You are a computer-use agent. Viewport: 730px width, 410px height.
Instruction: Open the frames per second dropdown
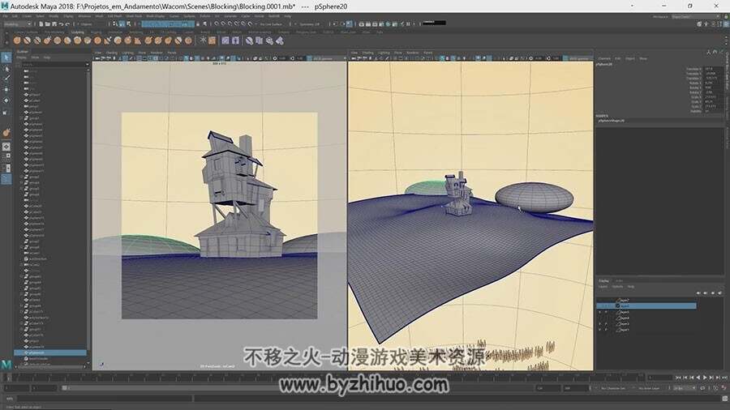684,388
